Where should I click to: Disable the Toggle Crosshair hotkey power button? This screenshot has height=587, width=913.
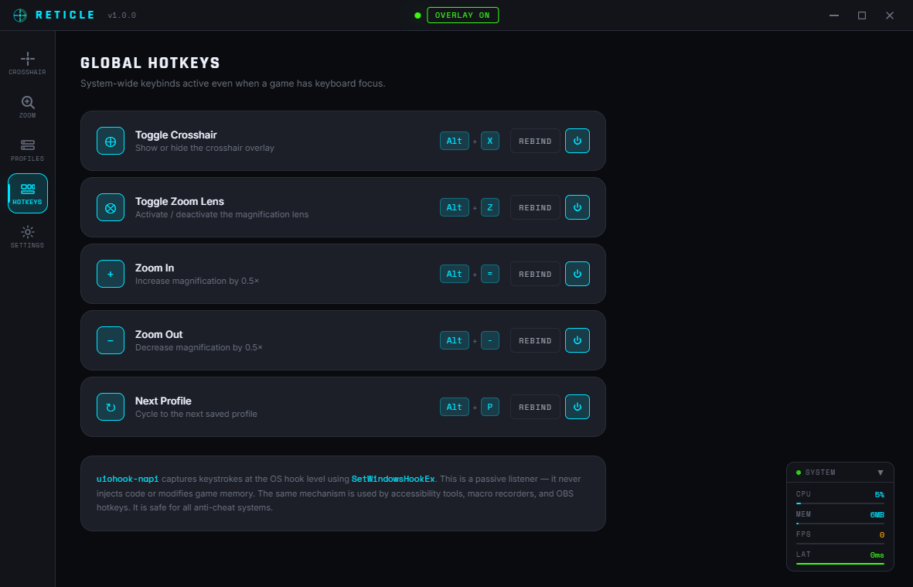click(577, 141)
